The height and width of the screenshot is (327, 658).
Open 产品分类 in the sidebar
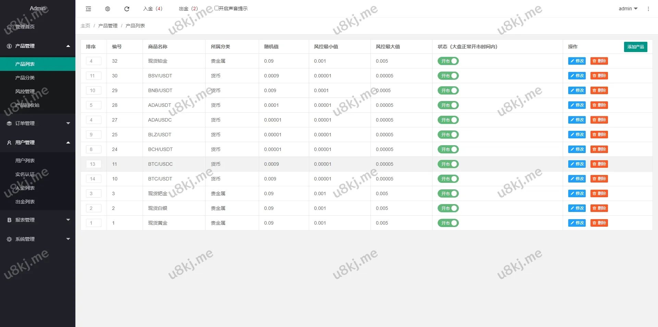pos(25,78)
